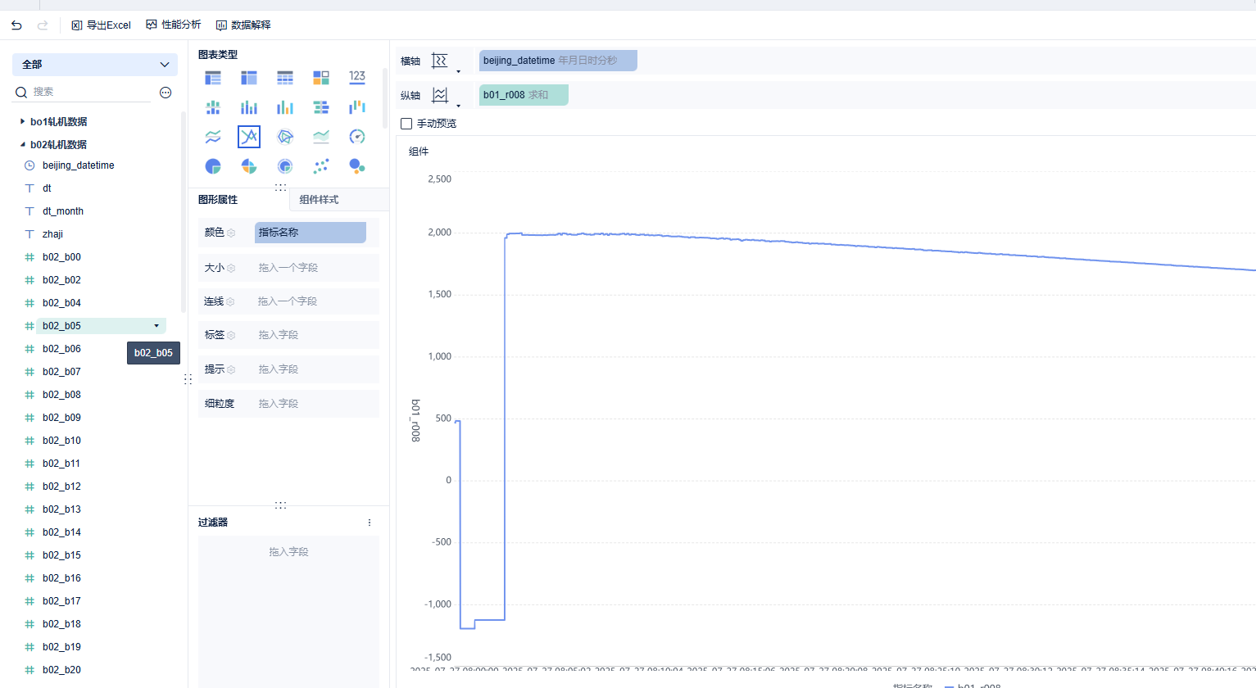Screen dimensions: 1256x688
Task: Select the gauge dashboard chart type
Action: coord(357,137)
